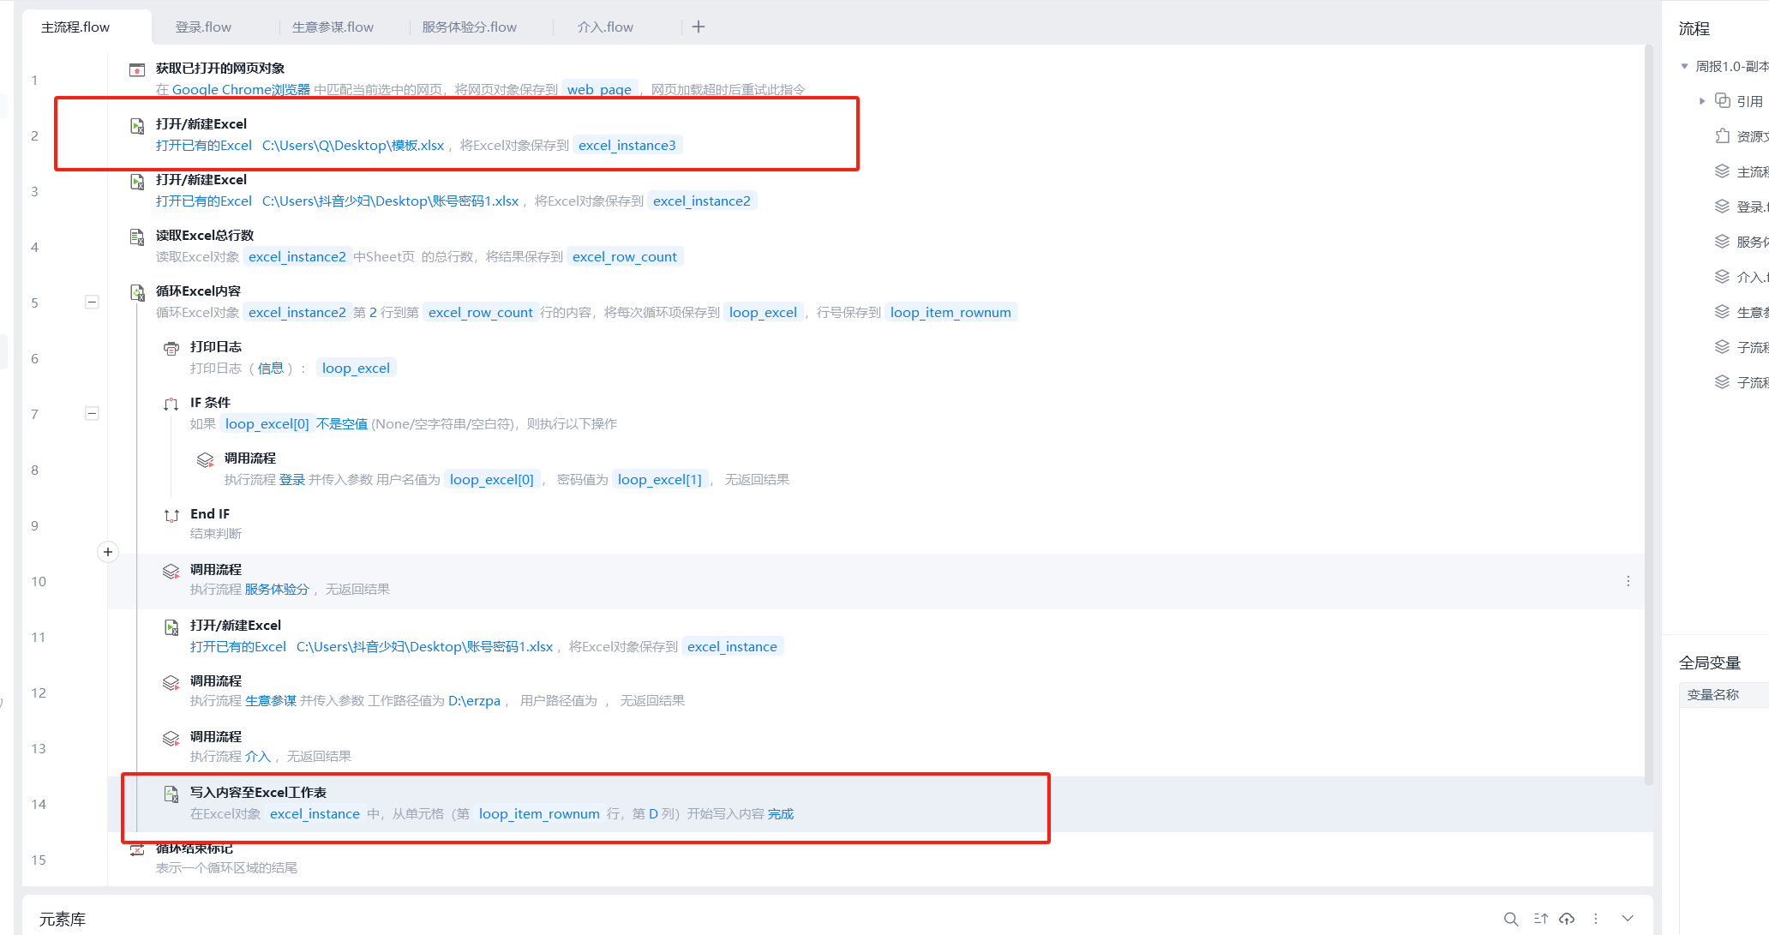The image size is (1769, 935).
Task: Collapse the IF condition block on line 7
Action: 92,413
